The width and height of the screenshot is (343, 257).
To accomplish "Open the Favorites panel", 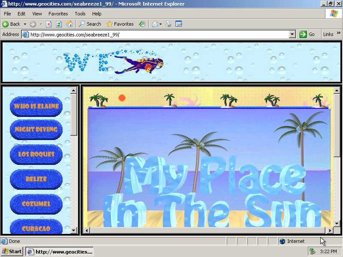I will [120, 24].
